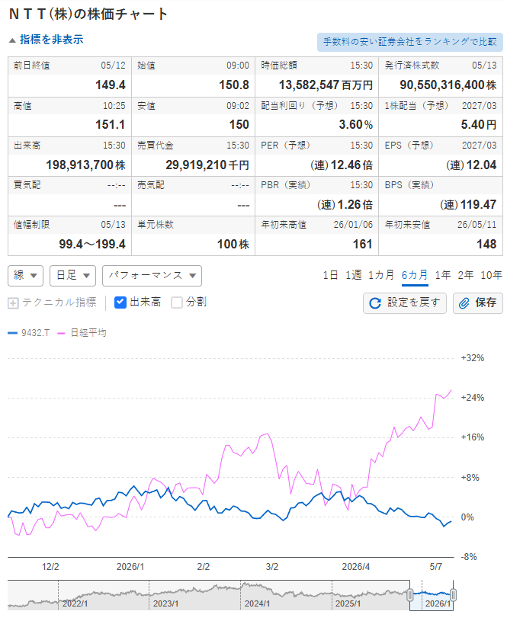Click the 売買代金 value 29,919,210千円

pyautogui.click(x=207, y=165)
